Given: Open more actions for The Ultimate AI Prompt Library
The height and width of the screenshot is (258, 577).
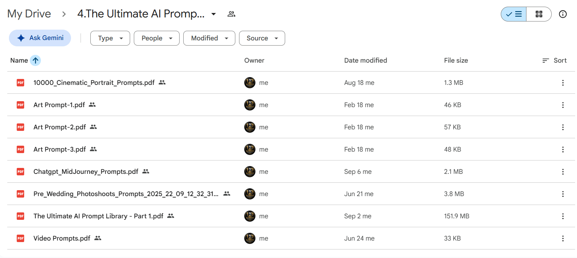Looking at the screenshot, I should pyautogui.click(x=563, y=216).
